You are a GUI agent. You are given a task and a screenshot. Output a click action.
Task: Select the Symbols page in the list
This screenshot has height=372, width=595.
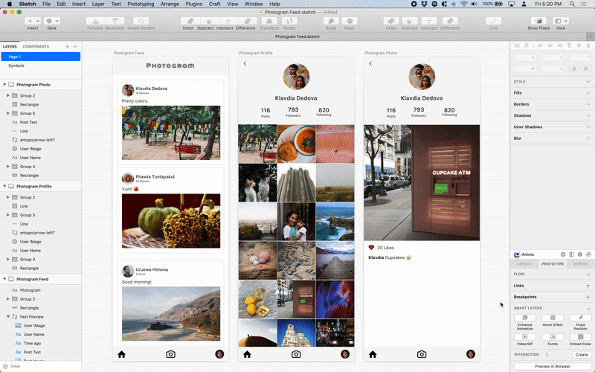point(16,65)
